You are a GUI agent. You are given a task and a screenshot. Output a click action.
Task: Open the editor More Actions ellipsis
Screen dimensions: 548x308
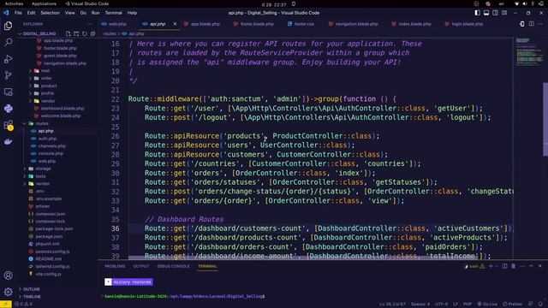pyautogui.click(x=540, y=24)
